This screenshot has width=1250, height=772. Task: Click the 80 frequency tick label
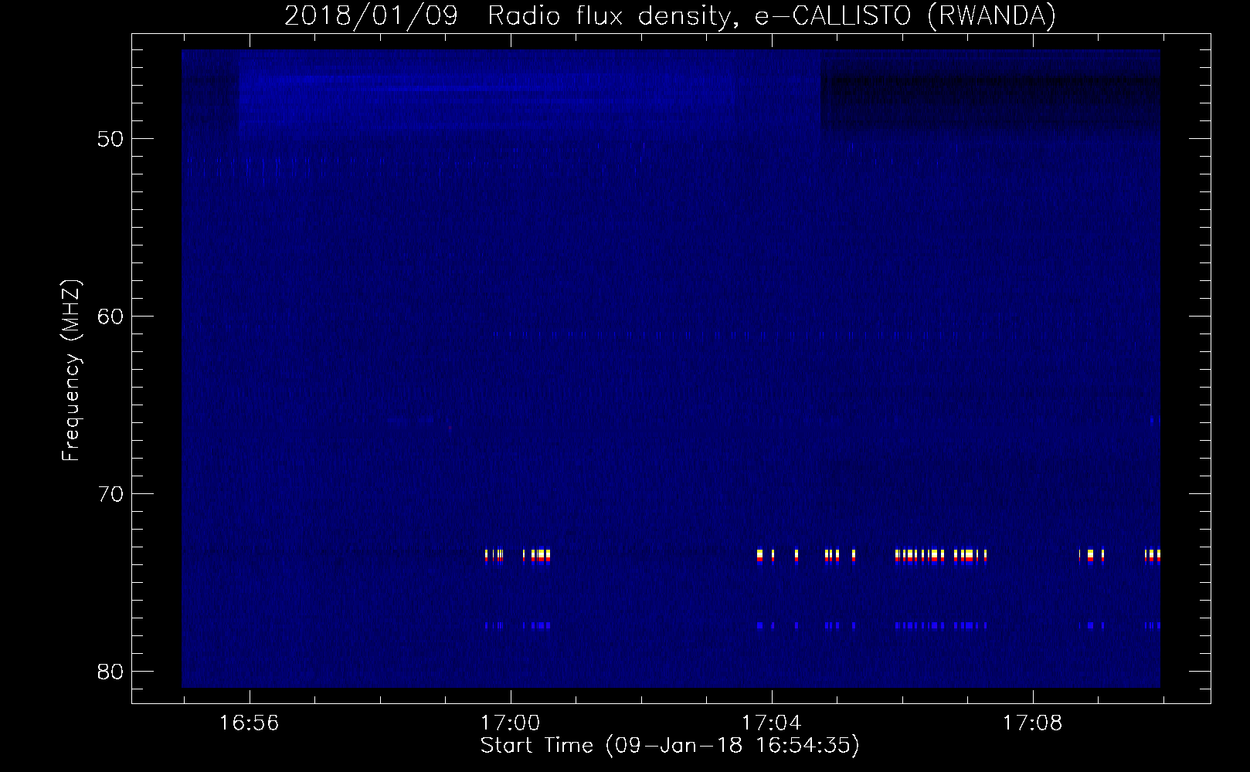coord(110,672)
